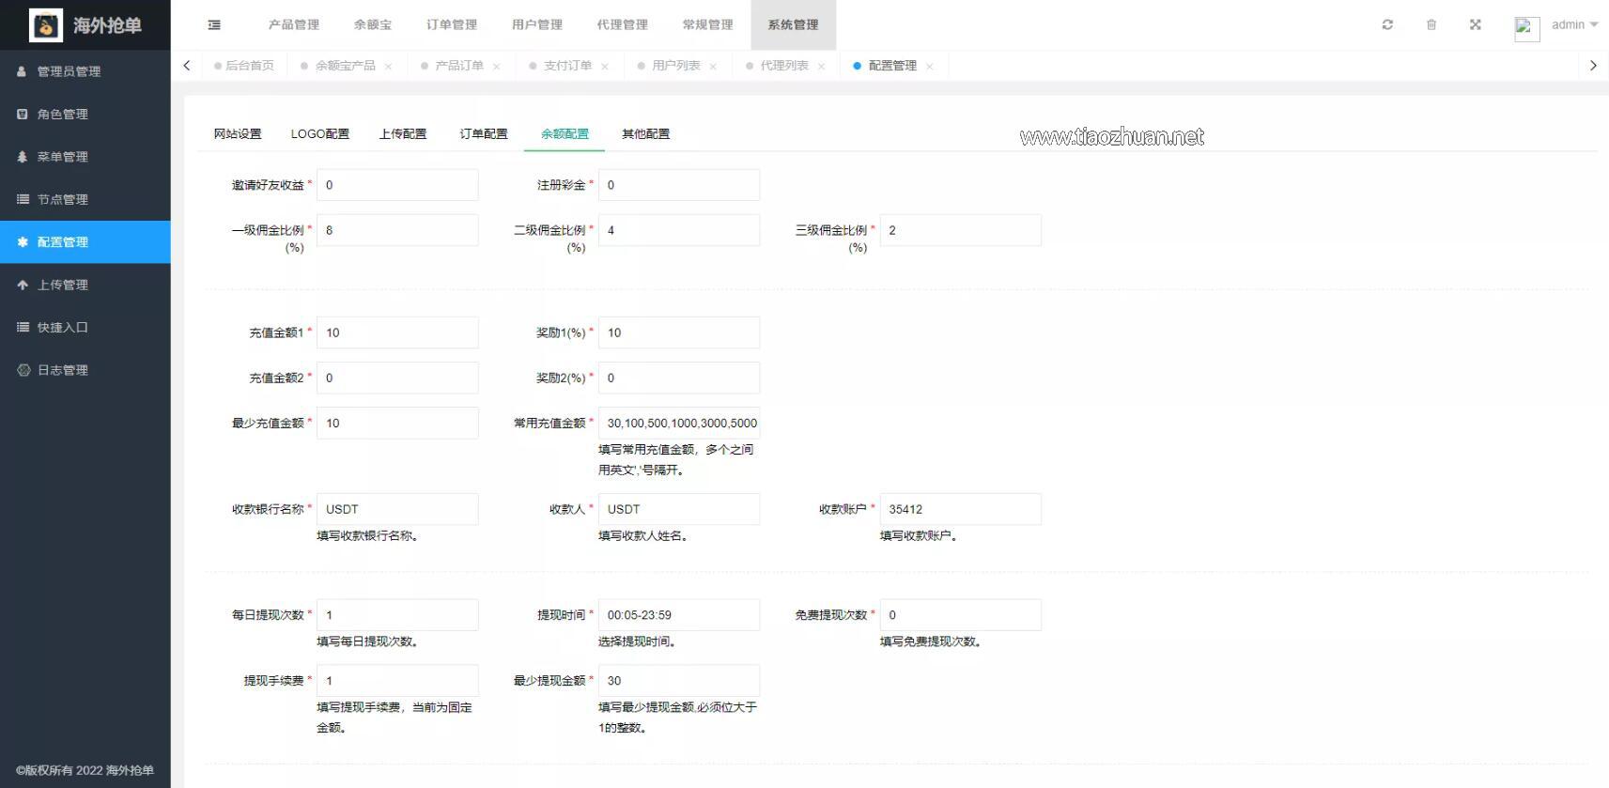
Task: Open 节点管理 in the sidebar
Action: [85, 199]
